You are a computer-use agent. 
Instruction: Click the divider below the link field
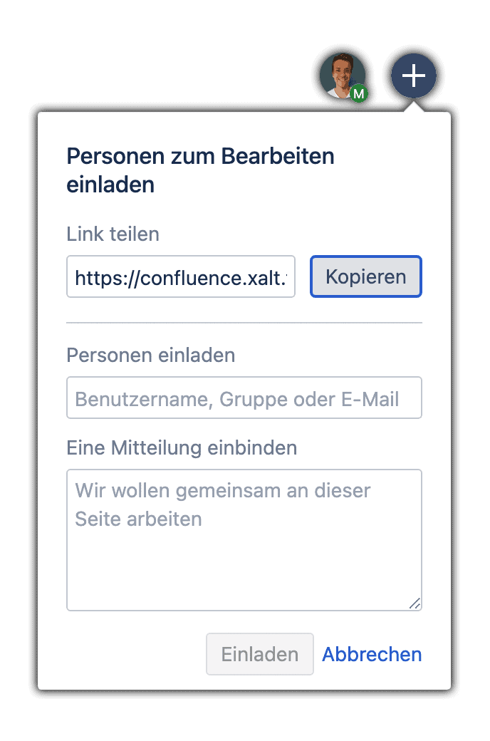pyautogui.click(x=244, y=323)
